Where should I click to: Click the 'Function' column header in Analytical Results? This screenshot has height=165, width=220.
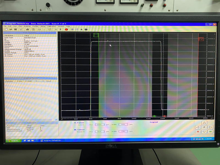pos(9,81)
